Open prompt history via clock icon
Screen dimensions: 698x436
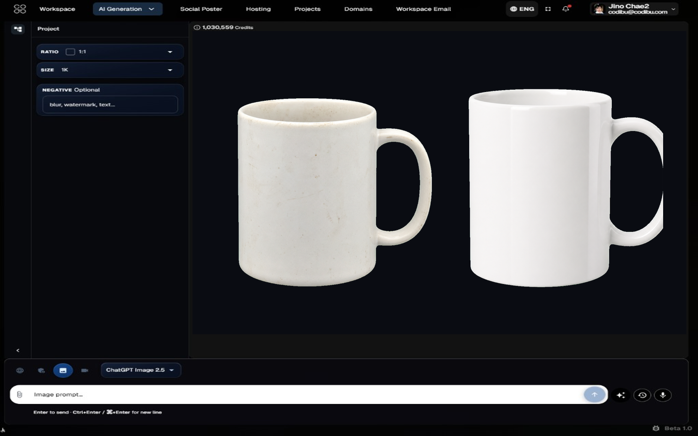pyautogui.click(x=642, y=395)
